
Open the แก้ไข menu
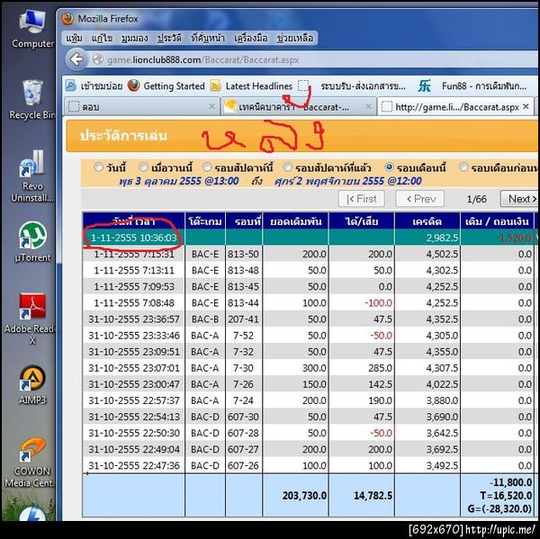[x=103, y=38]
